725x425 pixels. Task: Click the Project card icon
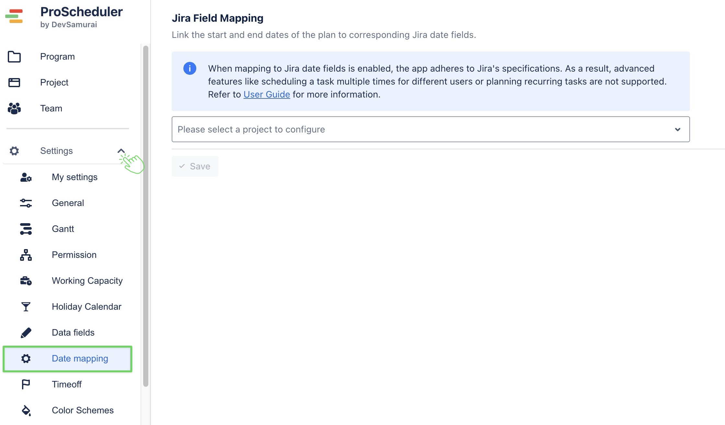(x=14, y=83)
